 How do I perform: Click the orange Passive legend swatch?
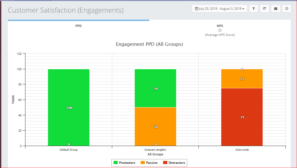pos(143,163)
